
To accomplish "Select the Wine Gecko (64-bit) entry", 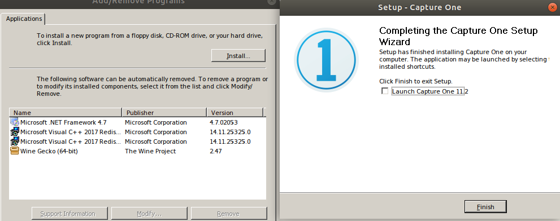I will pos(137,151).
